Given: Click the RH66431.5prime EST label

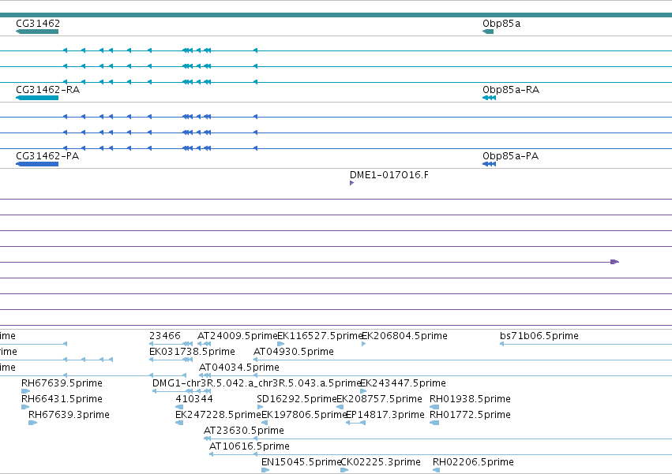Looking at the screenshot, I should pyautogui.click(x=62, y=399).
